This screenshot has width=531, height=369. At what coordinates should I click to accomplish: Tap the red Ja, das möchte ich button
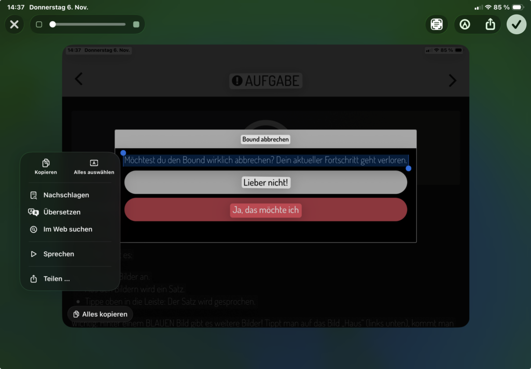pos(265,210)
